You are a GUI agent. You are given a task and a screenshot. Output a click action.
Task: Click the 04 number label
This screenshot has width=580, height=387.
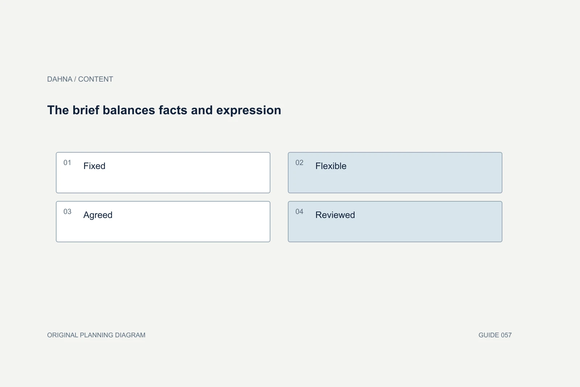299,211
